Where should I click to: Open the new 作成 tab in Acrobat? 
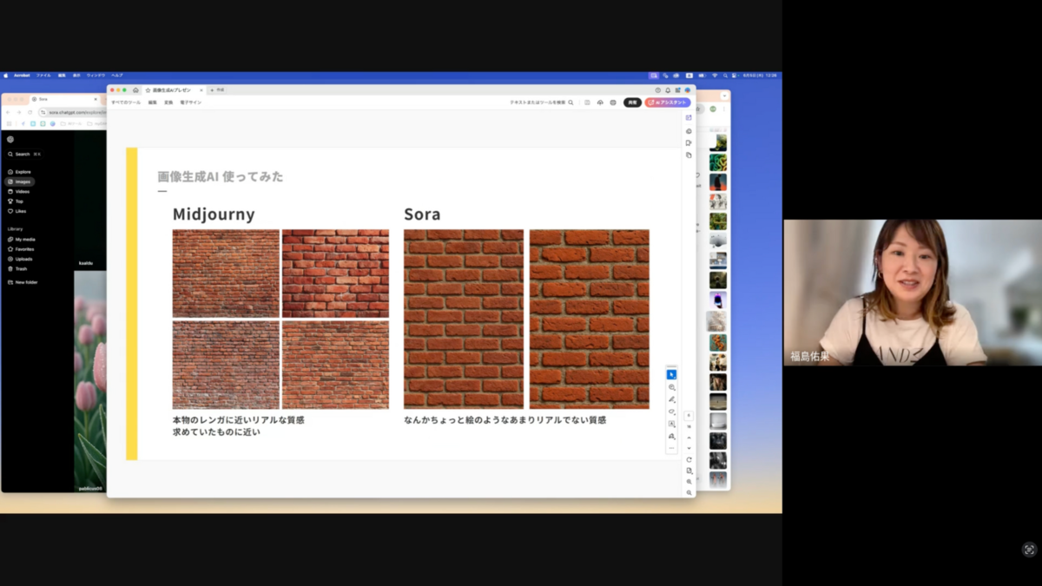click(218, 89)
